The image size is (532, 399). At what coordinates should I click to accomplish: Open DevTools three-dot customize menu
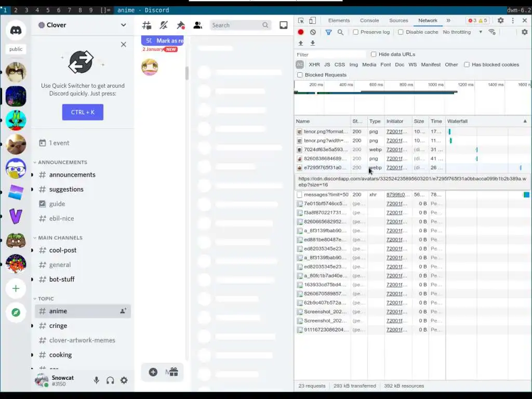pyautogui.click(x=513, y=20)
